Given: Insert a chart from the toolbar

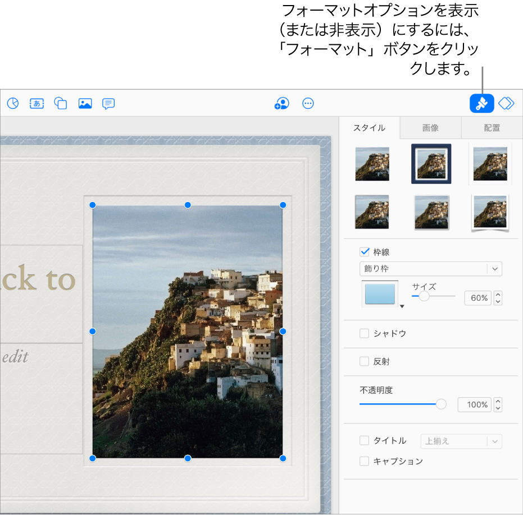Looking at the screenshot, I should [12, 103].
